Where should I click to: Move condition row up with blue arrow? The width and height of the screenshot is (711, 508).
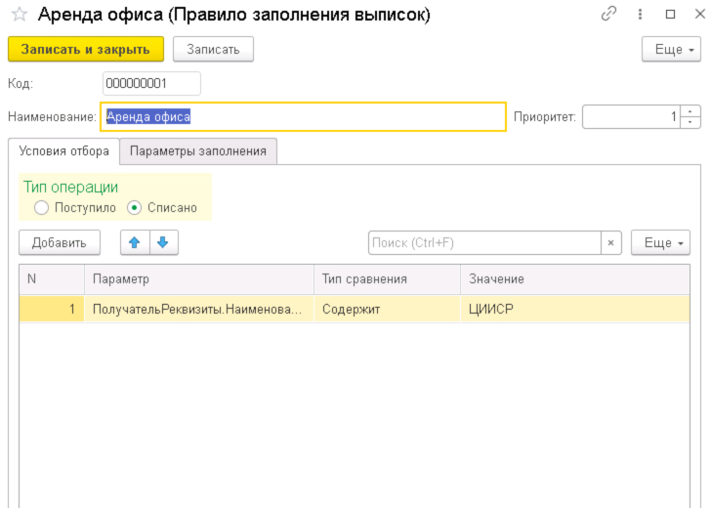pyautogui.click(x=135, y=242)
